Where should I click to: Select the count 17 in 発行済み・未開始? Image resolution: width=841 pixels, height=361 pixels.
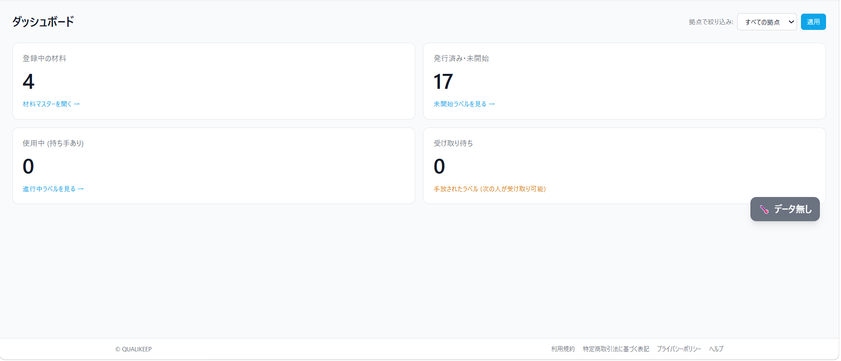[443, 82]
